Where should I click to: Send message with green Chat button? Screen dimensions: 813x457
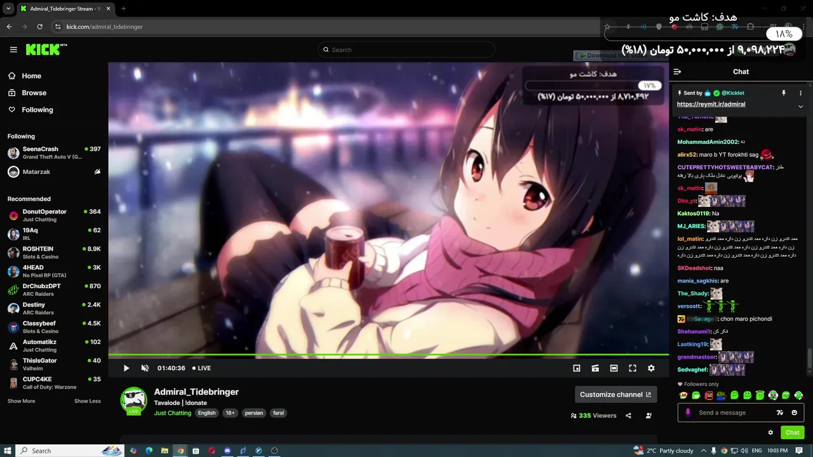[x=793, y=432]
